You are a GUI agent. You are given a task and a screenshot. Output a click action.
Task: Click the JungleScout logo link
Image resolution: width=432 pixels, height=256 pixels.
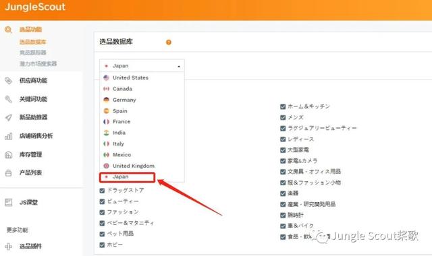(35, 7)
